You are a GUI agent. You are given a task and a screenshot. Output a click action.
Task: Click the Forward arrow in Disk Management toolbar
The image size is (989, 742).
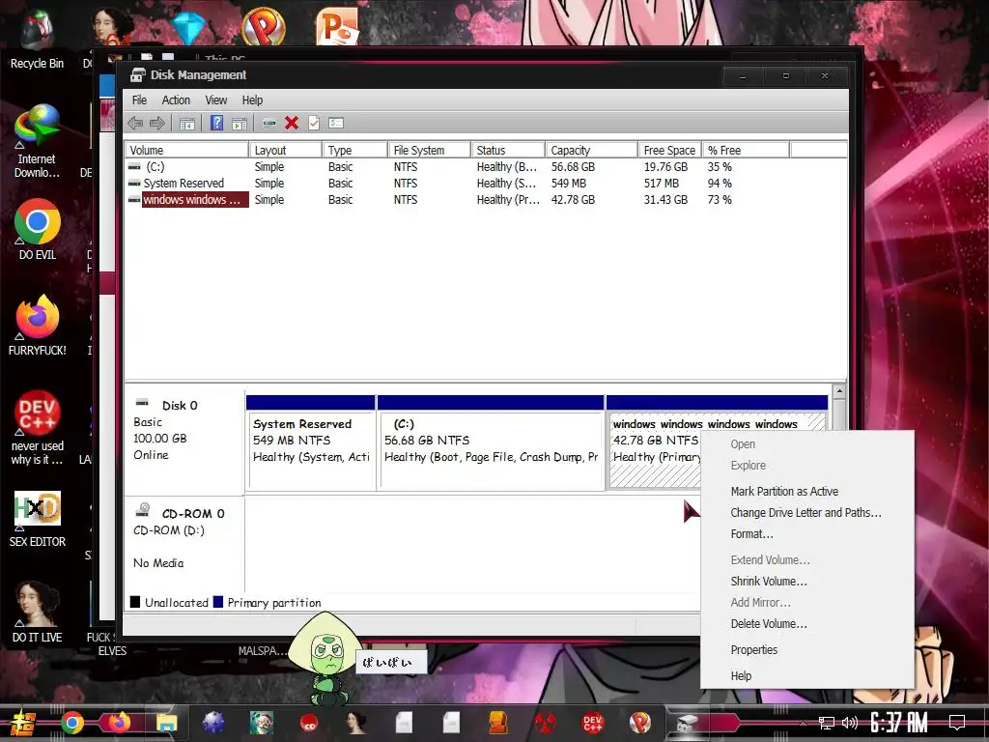[157, 123]
